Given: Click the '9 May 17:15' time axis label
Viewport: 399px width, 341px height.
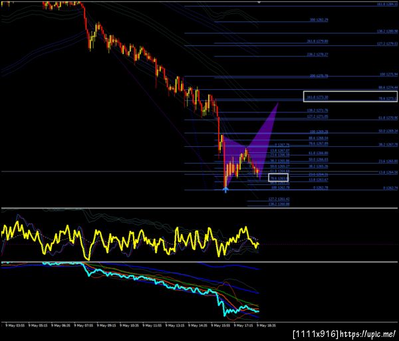Looking at the screenshot, I should [243, 326].
